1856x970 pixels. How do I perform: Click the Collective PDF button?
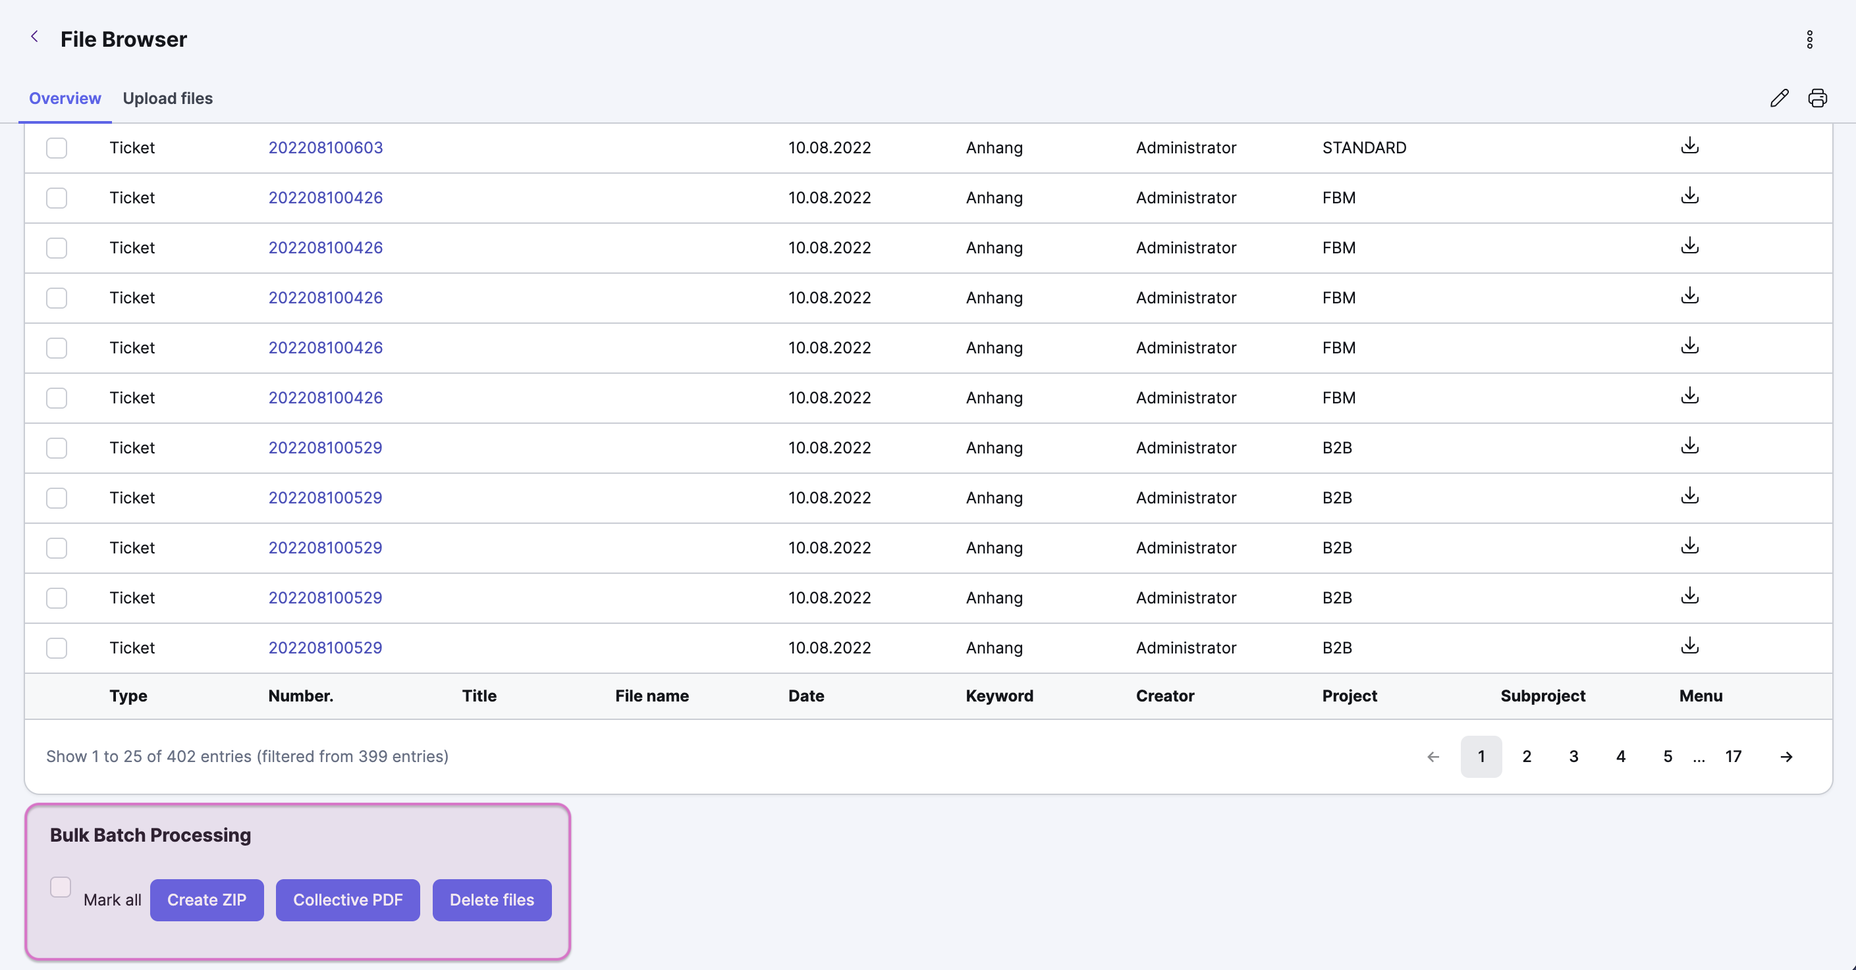click(348, 900)
